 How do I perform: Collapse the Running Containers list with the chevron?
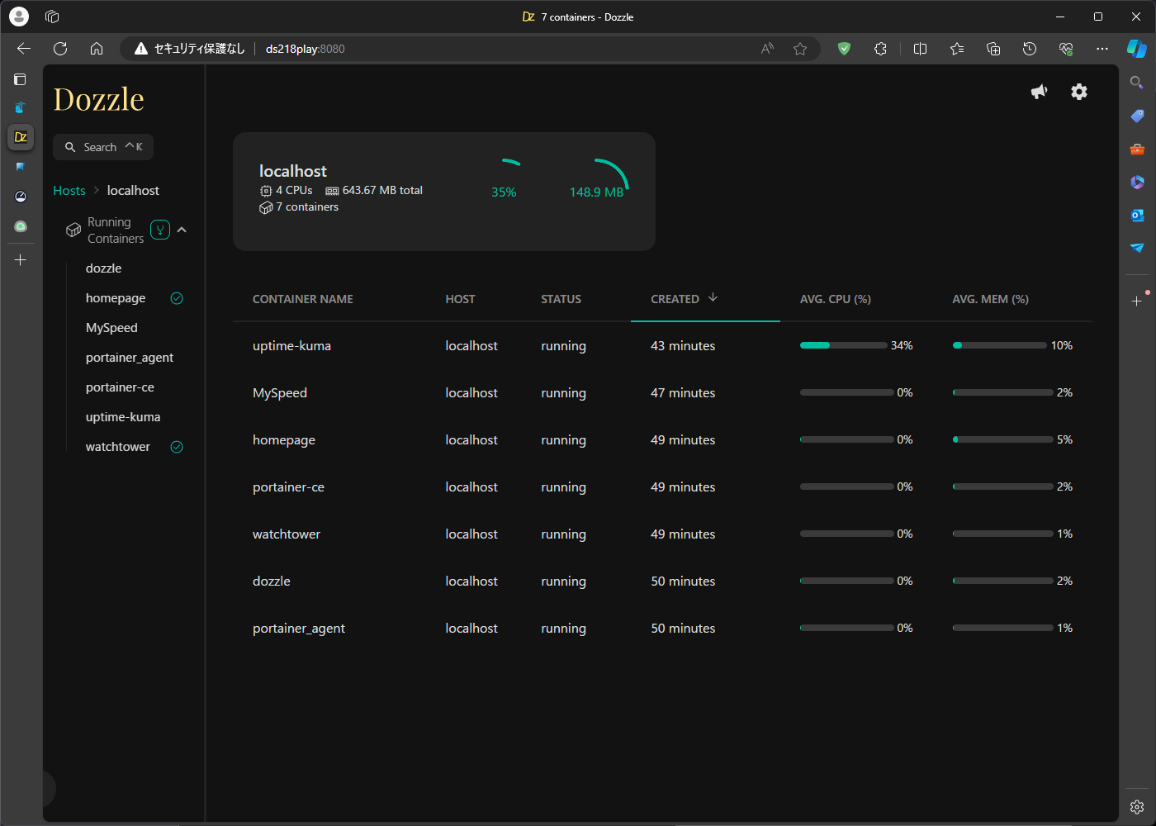(x=182, y=230)
